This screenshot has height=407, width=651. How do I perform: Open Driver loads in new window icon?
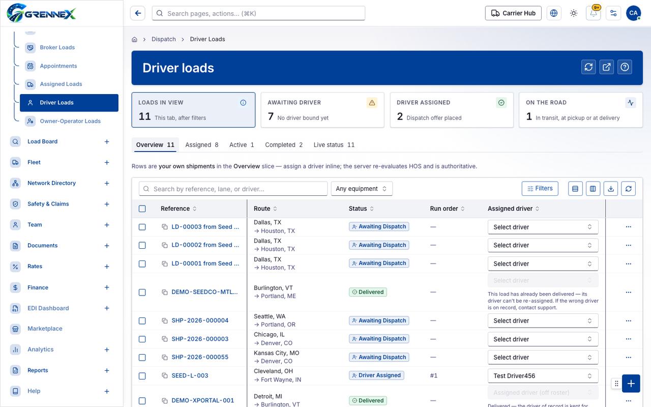pos(607,67)
